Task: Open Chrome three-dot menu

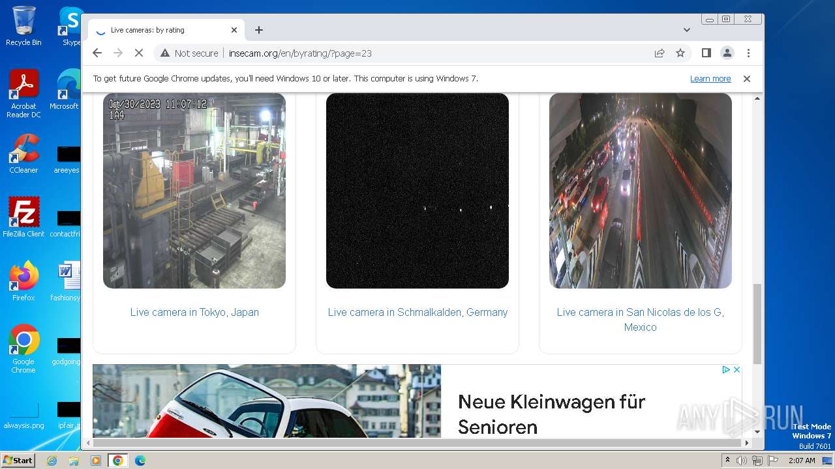Action: [748, 53]
